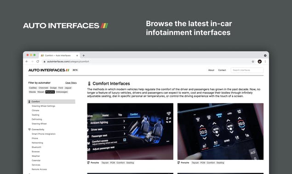Bookmark this page with the star icon
The image size is (292, 174).
point(253,61)
